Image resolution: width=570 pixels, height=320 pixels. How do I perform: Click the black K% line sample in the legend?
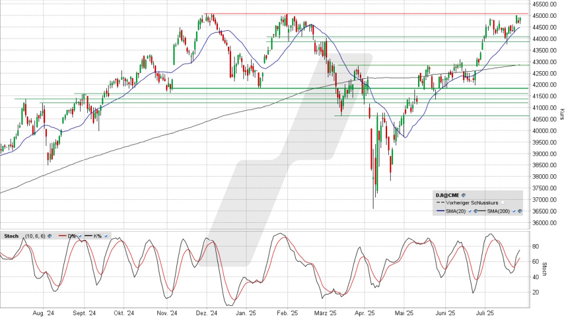pyautogui.click(x=88, y=235)
